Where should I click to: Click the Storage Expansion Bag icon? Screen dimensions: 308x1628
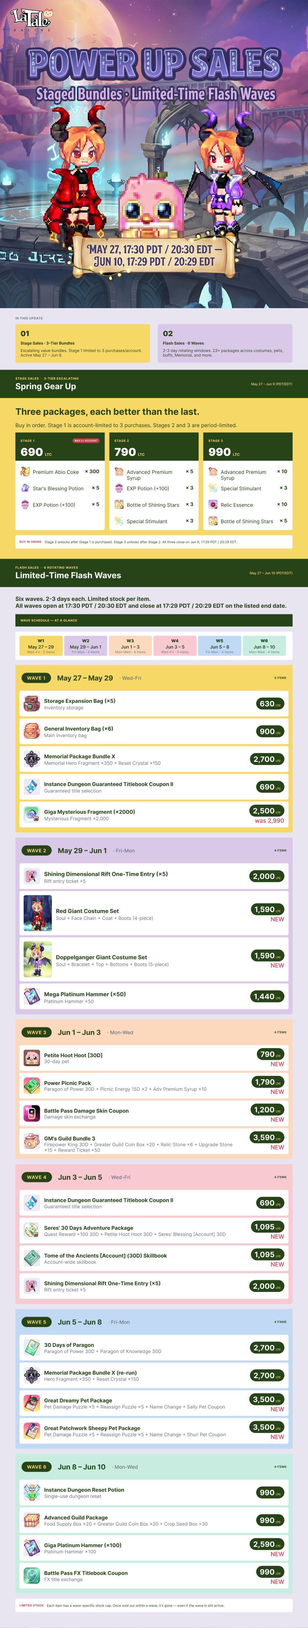pyautogui.click(x=31, y=704)
